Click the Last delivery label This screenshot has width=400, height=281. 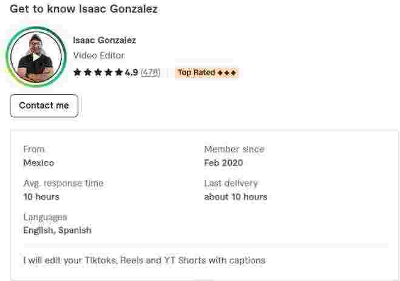point(231,183)
